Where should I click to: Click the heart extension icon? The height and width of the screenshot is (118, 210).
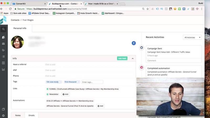pyautogui.click(x=197, y=9)
